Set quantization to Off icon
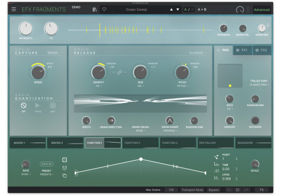281x196 pixels. click(x=23, y=106)
